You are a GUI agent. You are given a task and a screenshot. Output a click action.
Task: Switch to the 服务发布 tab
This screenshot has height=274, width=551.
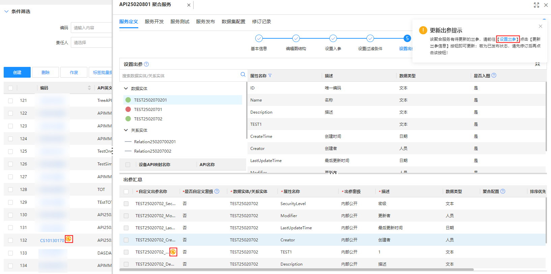click(205, 22)
